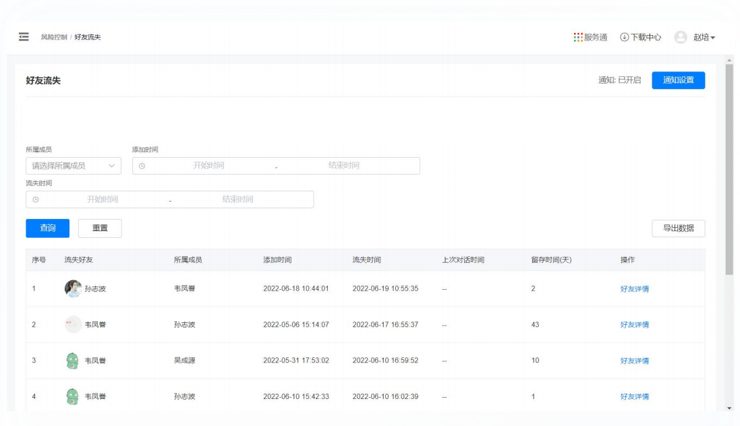The height and width of the screenshot is (426, 740).
Task: Click the green robot avatar in row 3
Action: [73, 361]
